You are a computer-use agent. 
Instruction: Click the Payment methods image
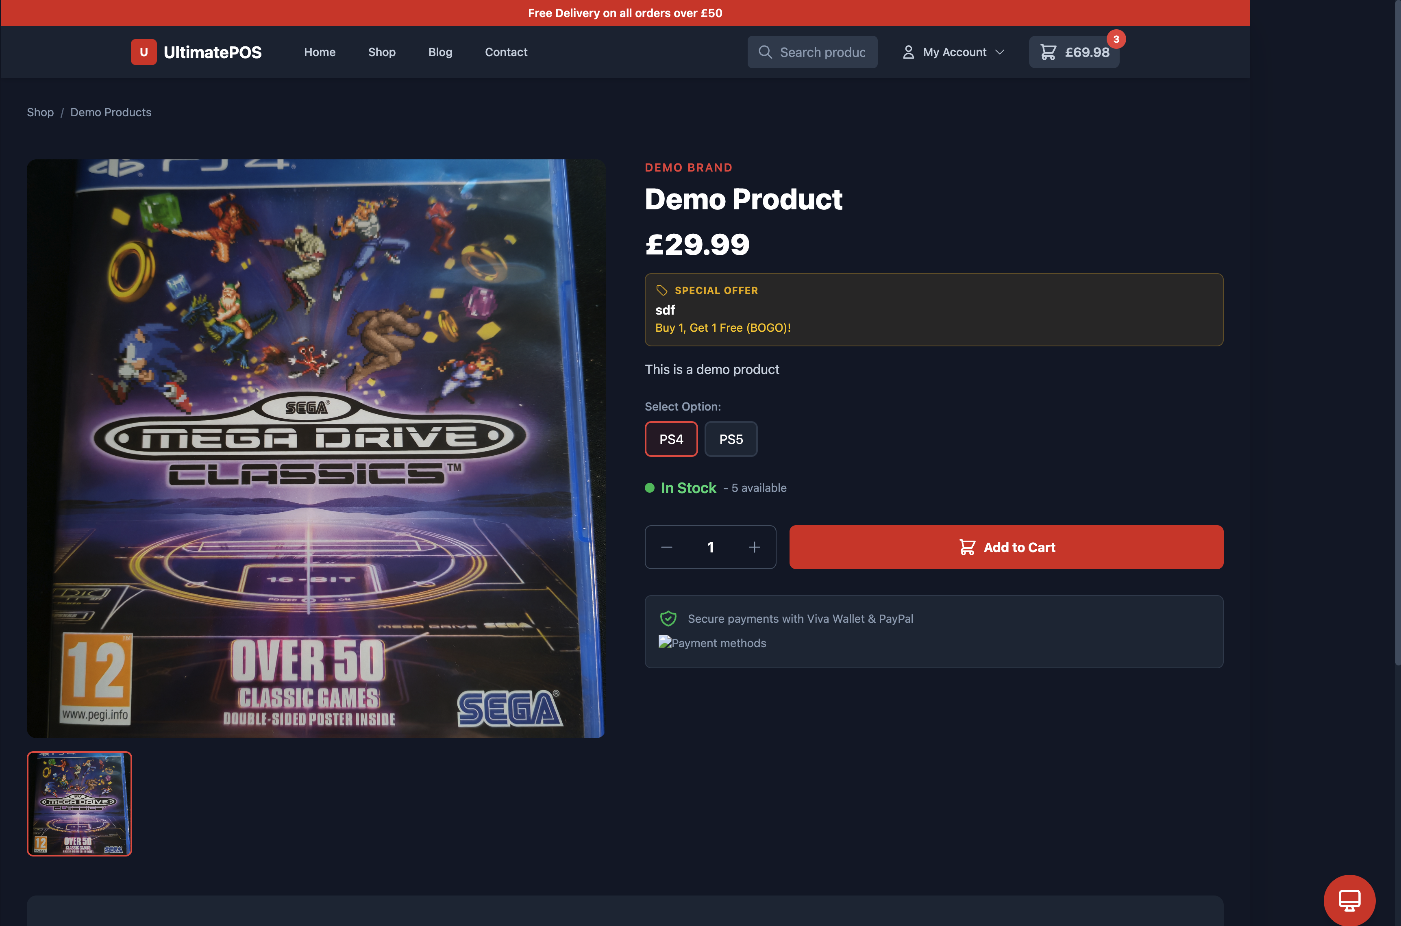pyautogui.click(x=712, y=643)
